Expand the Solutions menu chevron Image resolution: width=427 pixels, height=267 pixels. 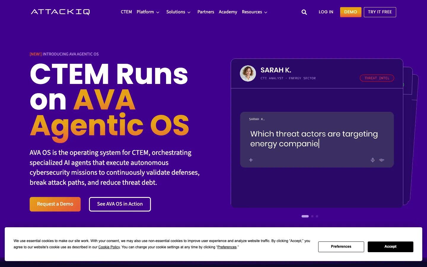pyautogui.click(x=189, y=12)
